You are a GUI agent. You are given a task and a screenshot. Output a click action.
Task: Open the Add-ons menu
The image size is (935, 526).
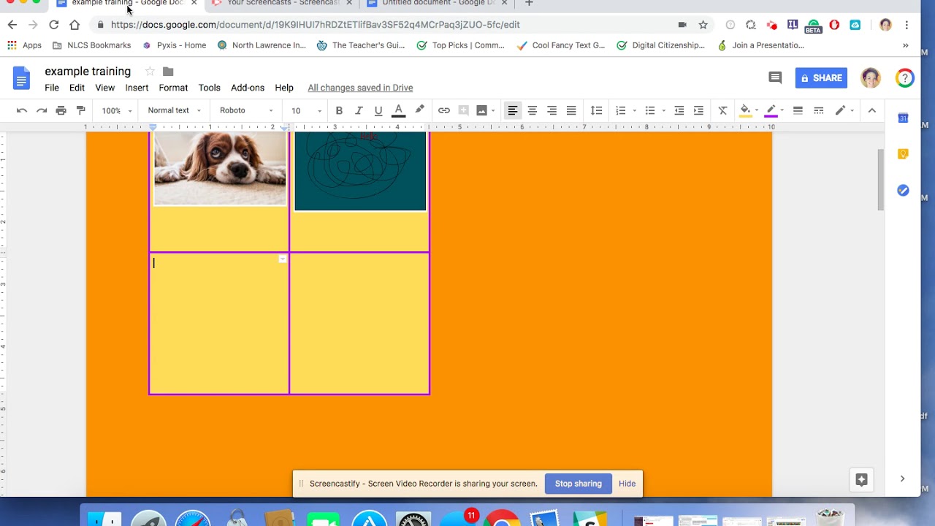[x=248, y=88]
